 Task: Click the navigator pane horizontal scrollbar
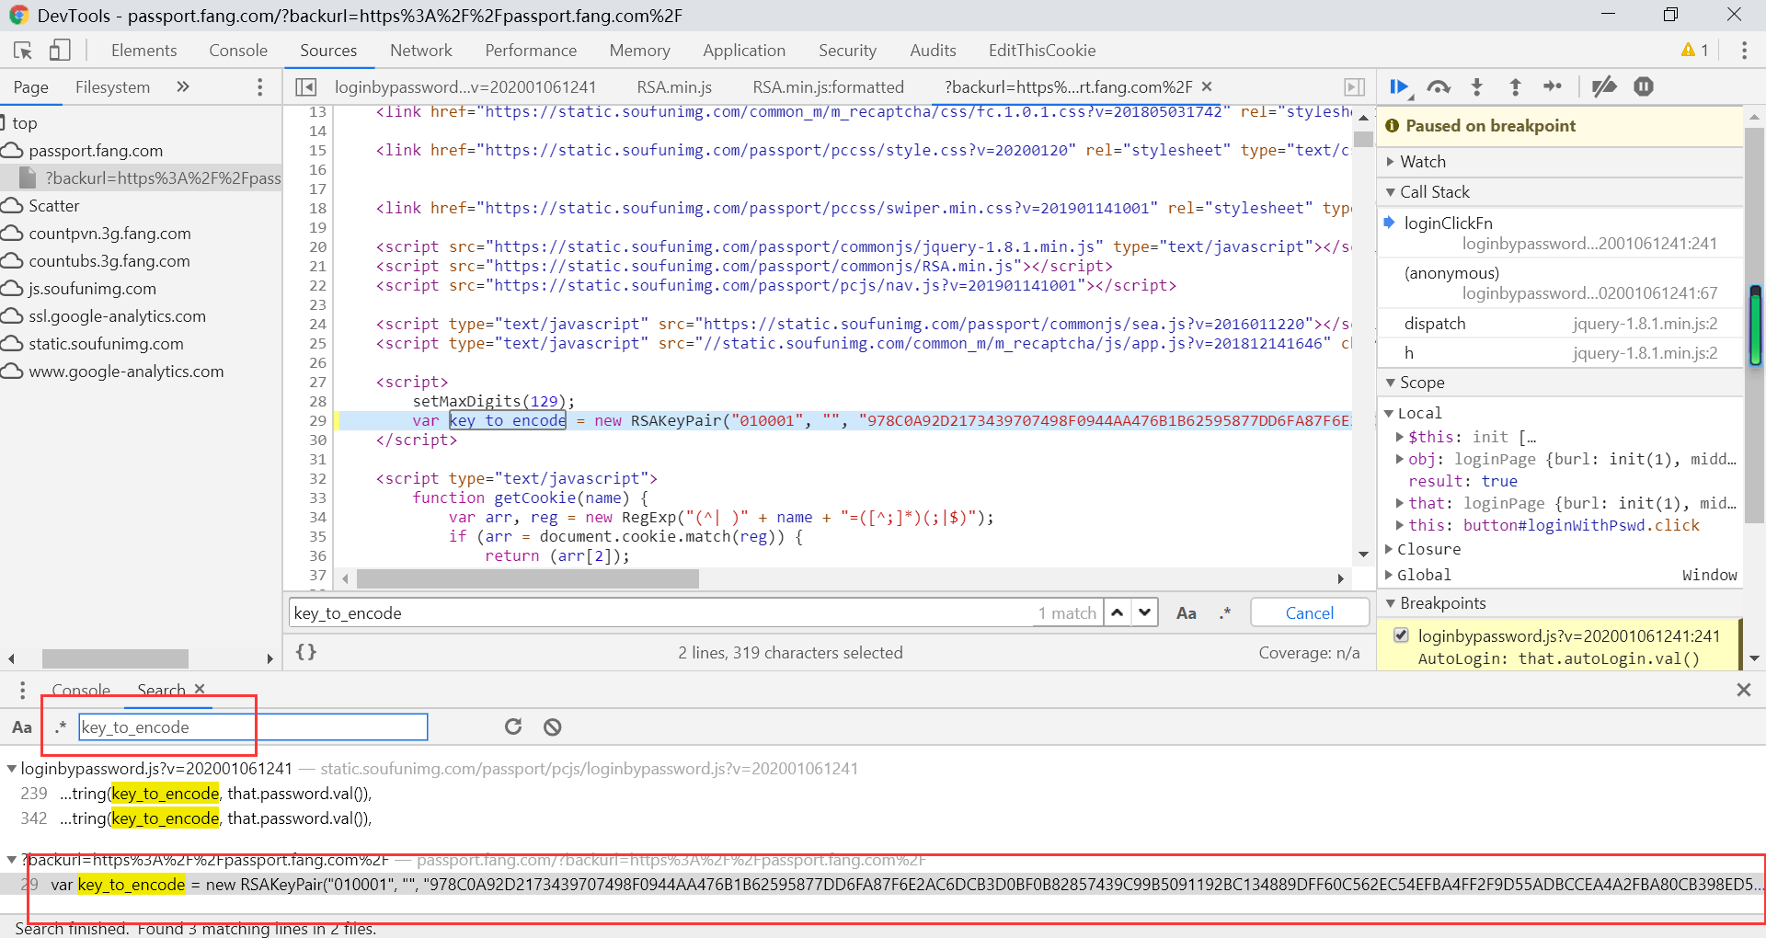click(x=115, y=658)
